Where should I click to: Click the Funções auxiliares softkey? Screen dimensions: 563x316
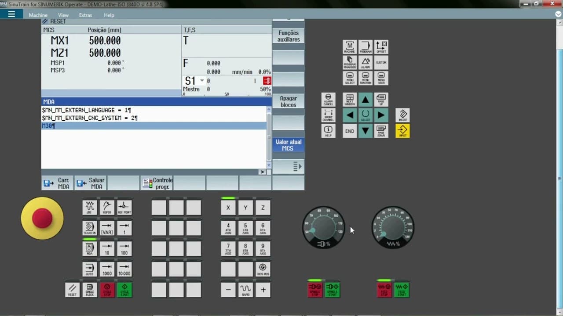point(288,36)
